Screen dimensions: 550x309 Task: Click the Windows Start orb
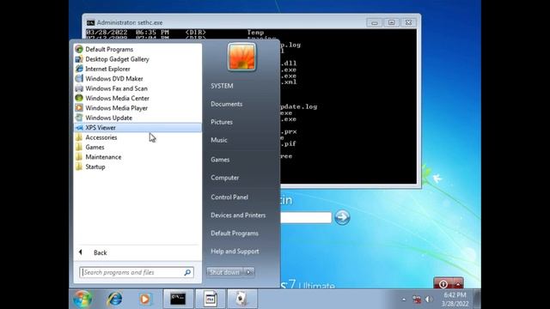click(82, 299)
